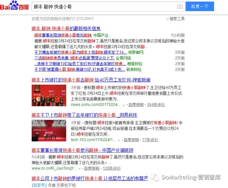Open result 顺丰王卫上市敲钟带了去年被打的快递小哥 网易科技
This screenshot has width=228, height=188.
pos(84,115)
